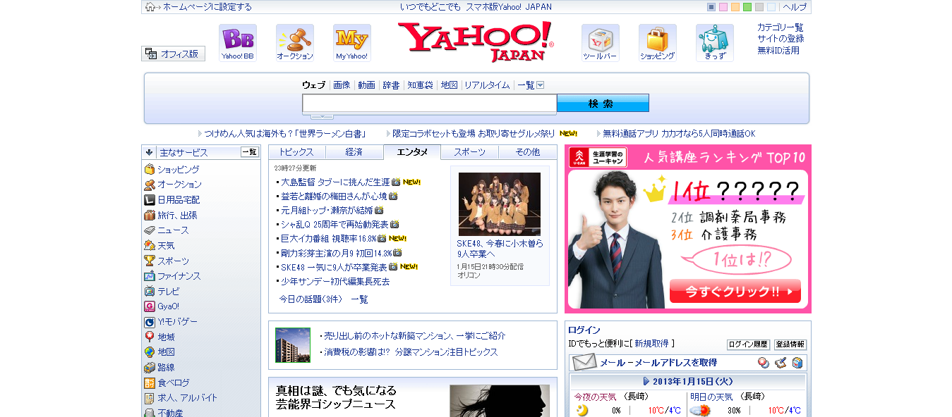Click camera icon beside 大島監督 headline
The image size is (952, 417).
[x=396, y=182]
